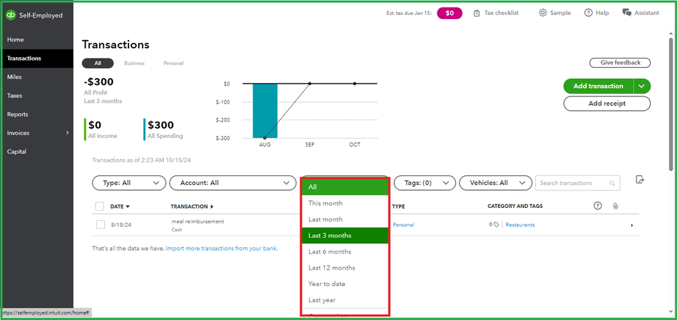The height and width of the screenshot is (320, 678).
Task: Open the Assistant chat icon
Action: pyautogui.click(x=626, y=12)
